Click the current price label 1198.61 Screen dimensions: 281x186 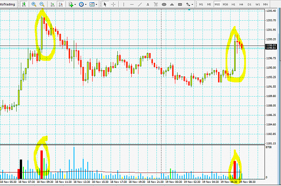[x=271, y=48]
